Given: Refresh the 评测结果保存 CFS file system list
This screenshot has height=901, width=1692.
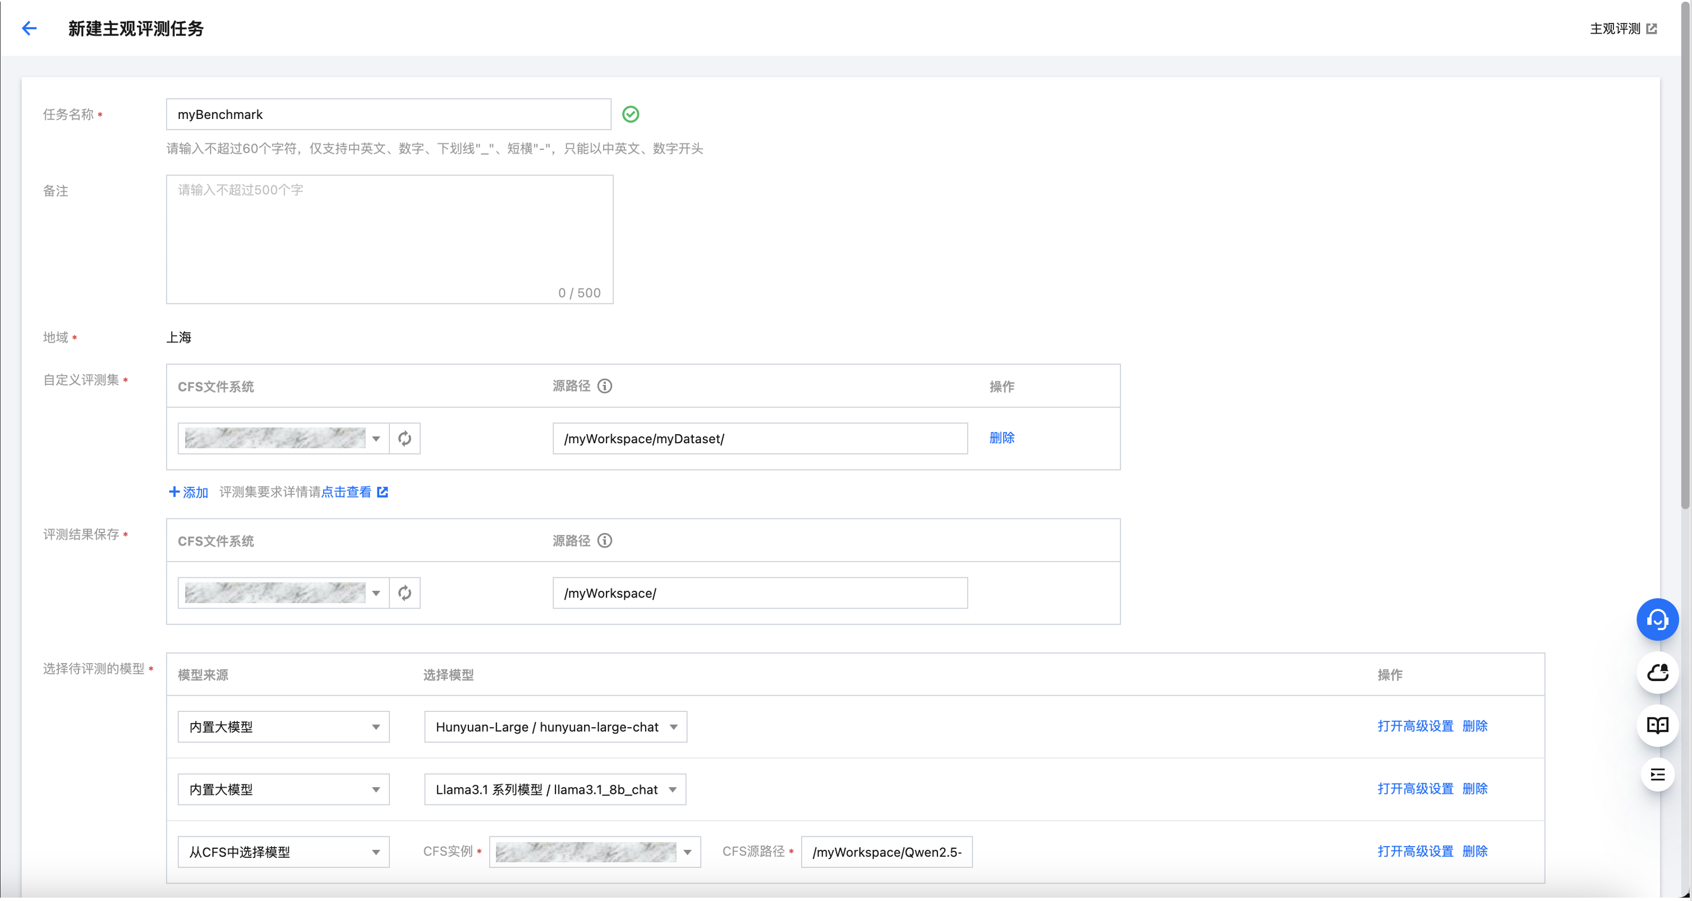Looking at the screenshot, I should pos(404,594).
